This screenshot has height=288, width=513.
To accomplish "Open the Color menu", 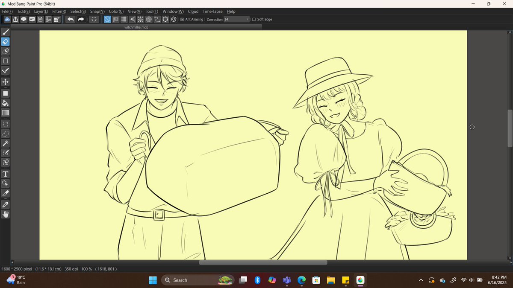I will (116, 12).
